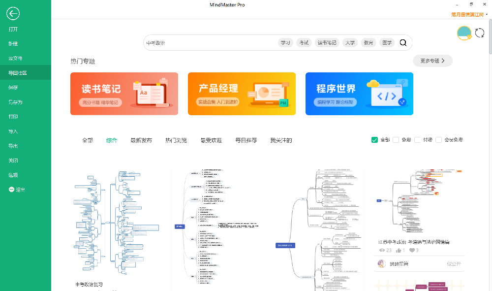Screen dimensions: 492x291
Task: Click the vertical scrollbar on the right
Action: click(x=490, y=37)
